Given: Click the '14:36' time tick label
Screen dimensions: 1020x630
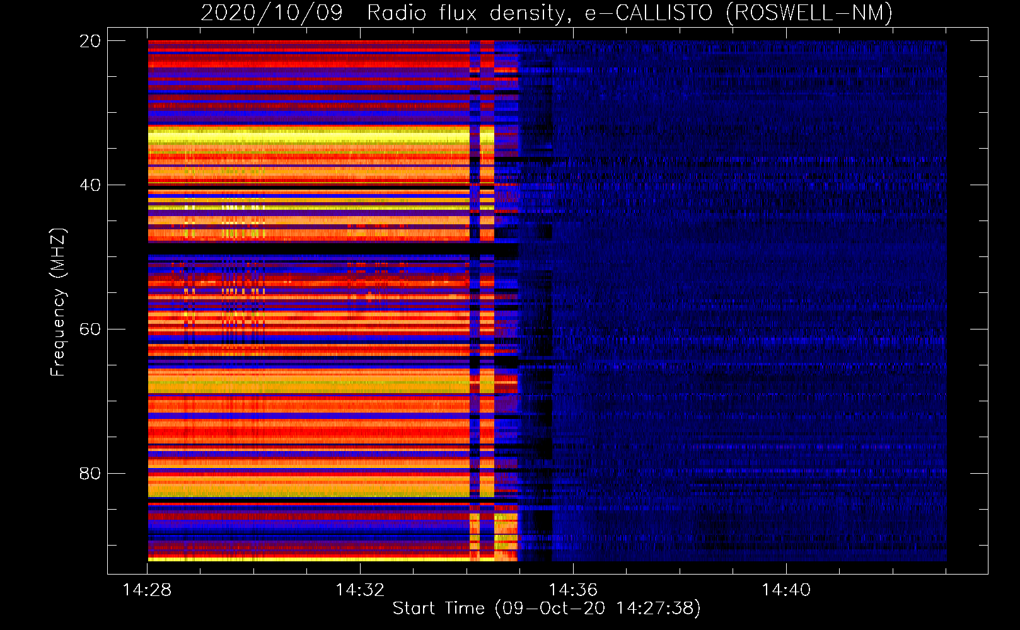Looking at the screenshot, I should tap(573, 590).
